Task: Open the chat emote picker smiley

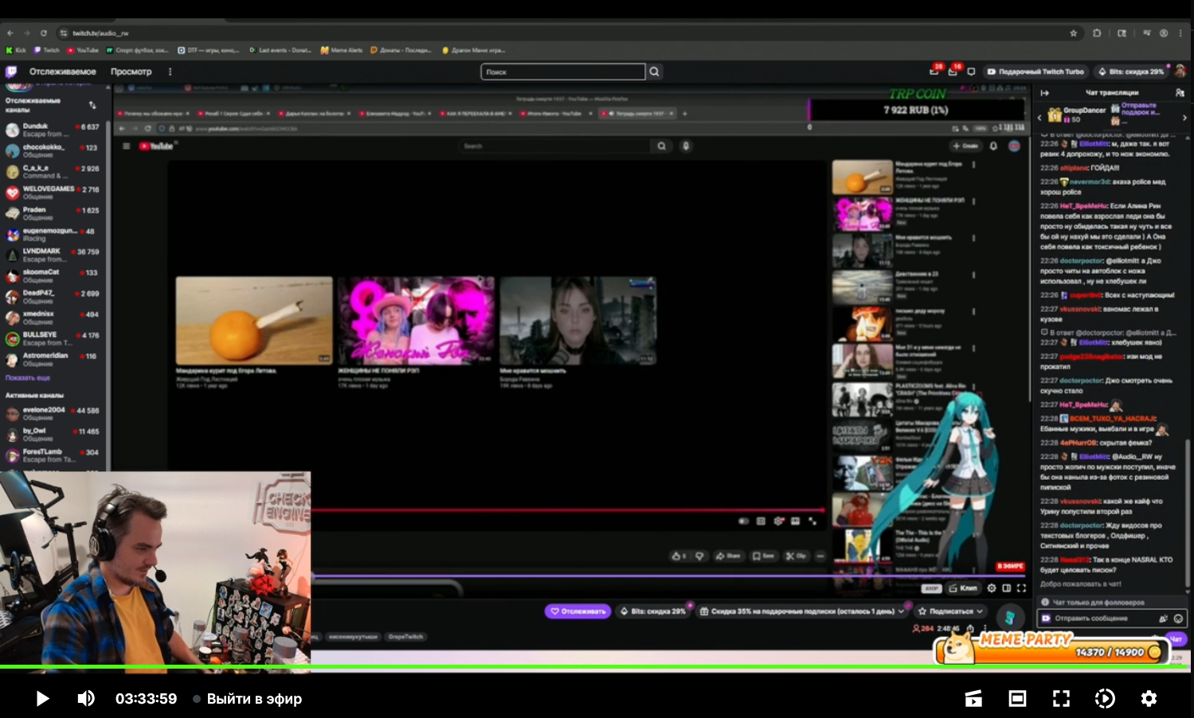Action: coord(1178,618)
